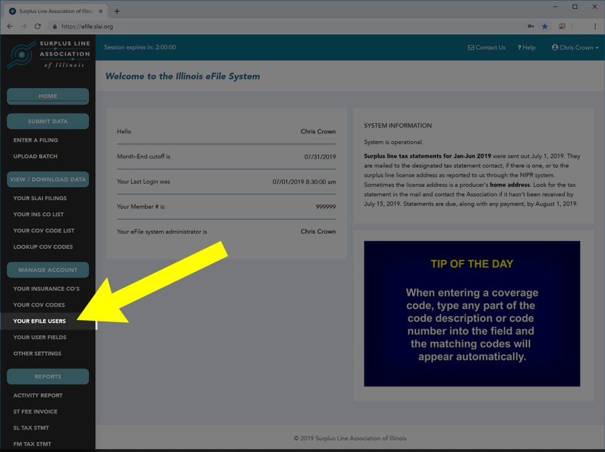Viewport: 605px width, 452px height.
Task: Open Your User Fields
Action: click(40, 337)
